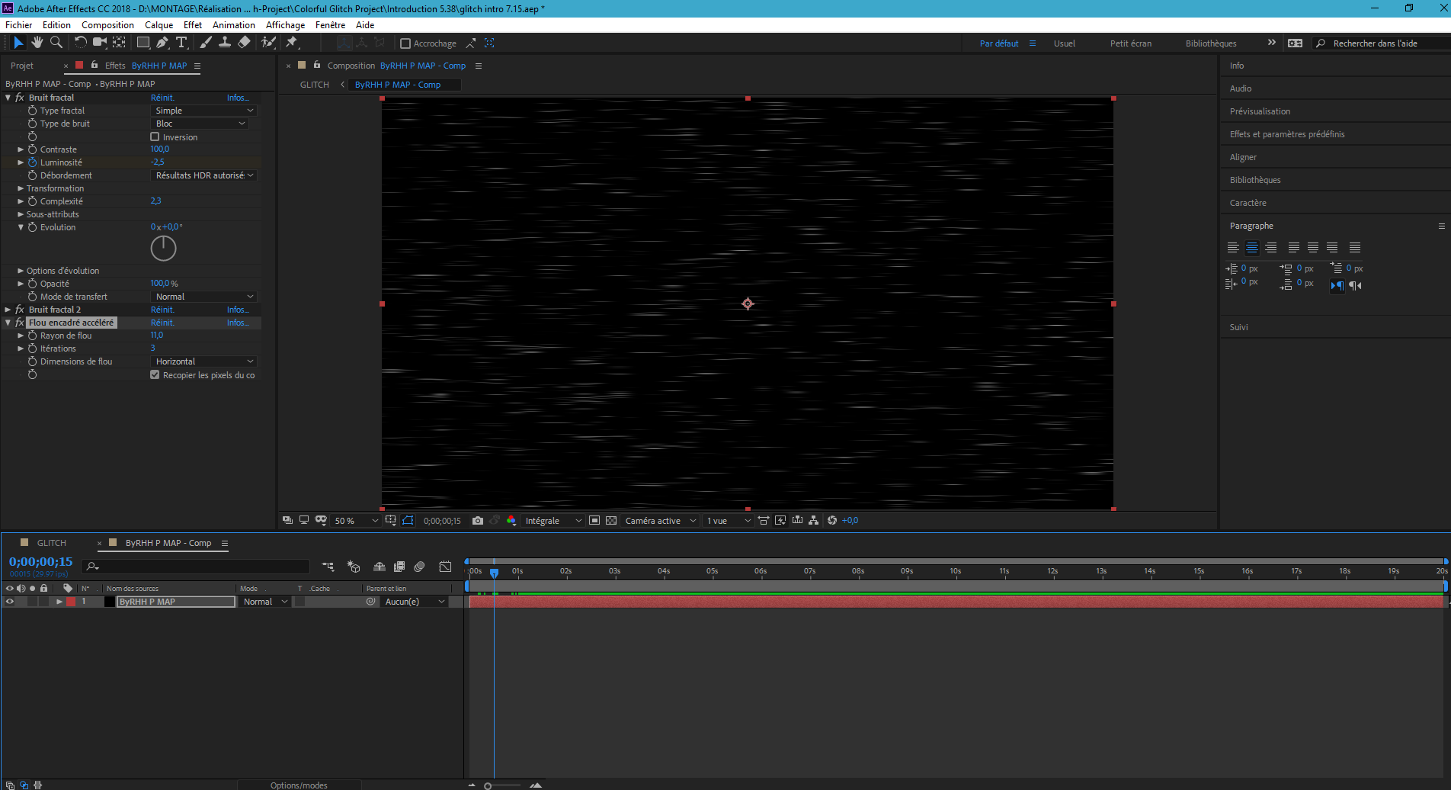Open the Type fractal dropdown
Image resolution: width=1451 pixels, height=790 pixels.
[203, 111]
